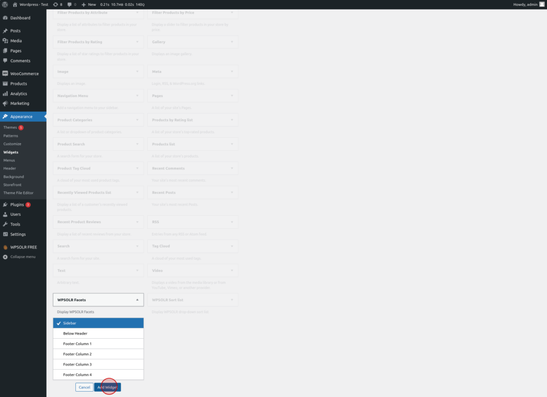Viewport: 547px width, 397px height.
Task: Open Customize under Appearance
Action: 12,144
